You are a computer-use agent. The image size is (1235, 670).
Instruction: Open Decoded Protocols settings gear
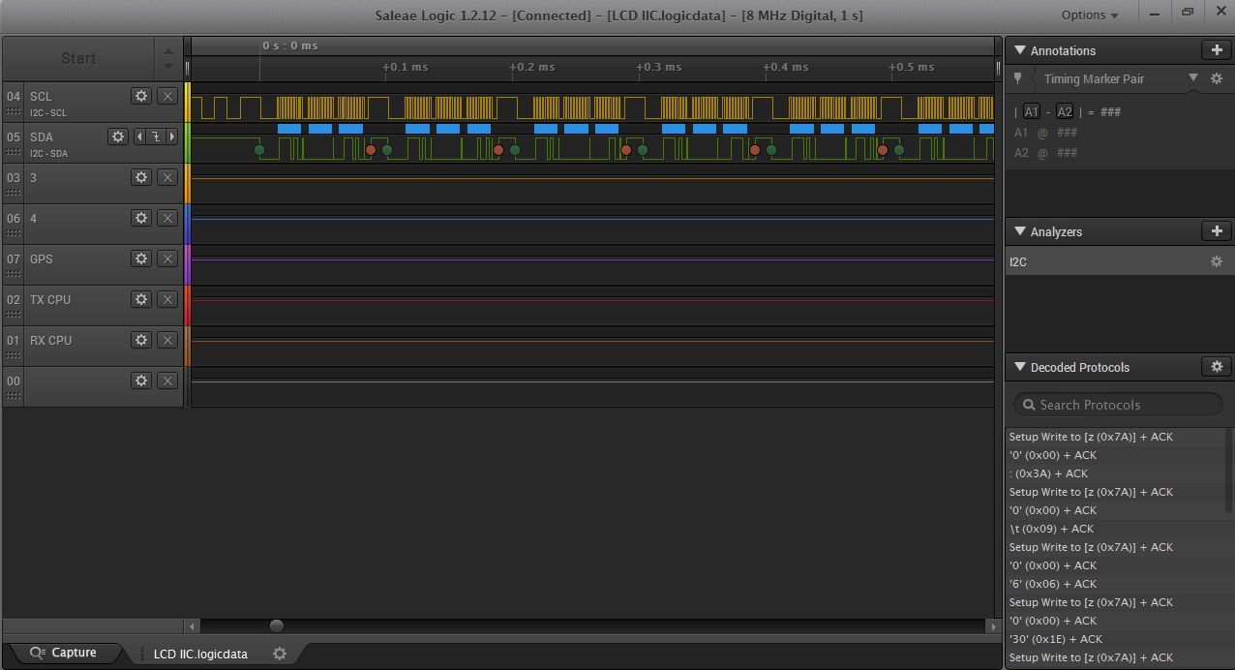click(x=1216, y=366)
